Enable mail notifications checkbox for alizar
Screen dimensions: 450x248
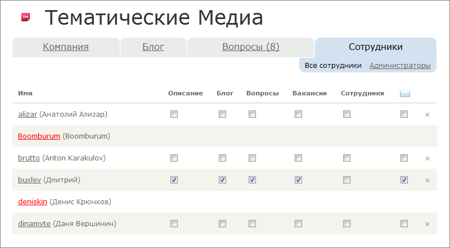404,114
